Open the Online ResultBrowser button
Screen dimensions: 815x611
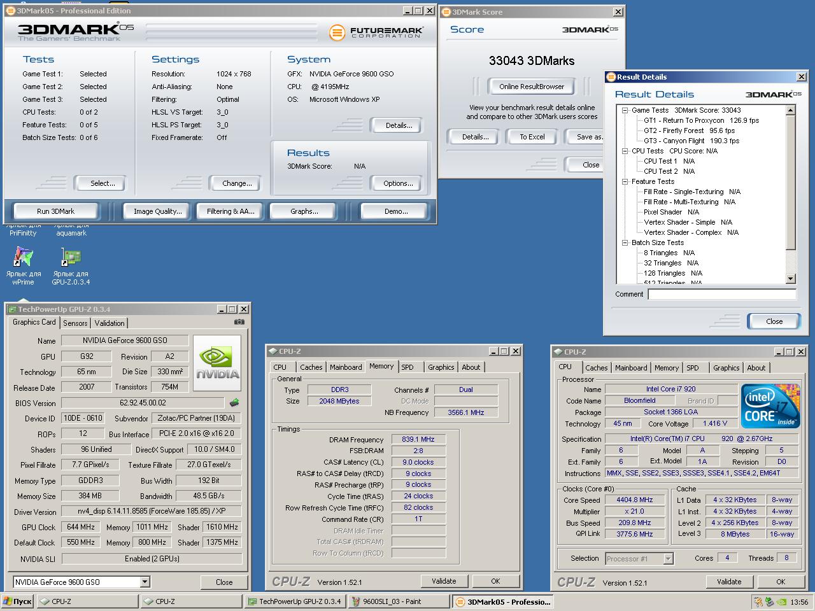(x=532, y=87)
